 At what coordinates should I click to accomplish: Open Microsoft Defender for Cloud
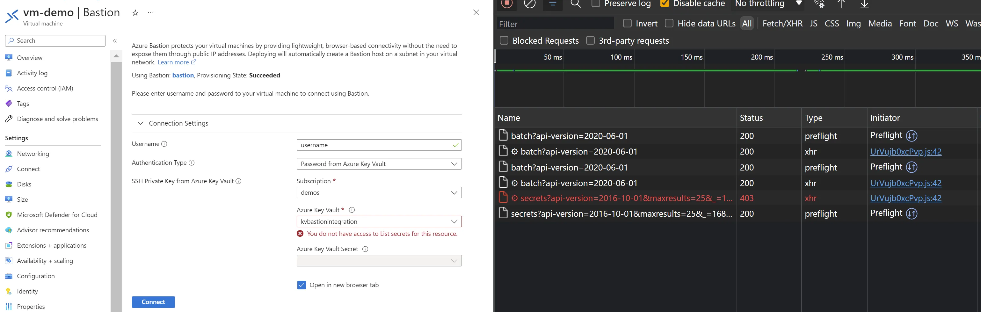coord(57,214)
